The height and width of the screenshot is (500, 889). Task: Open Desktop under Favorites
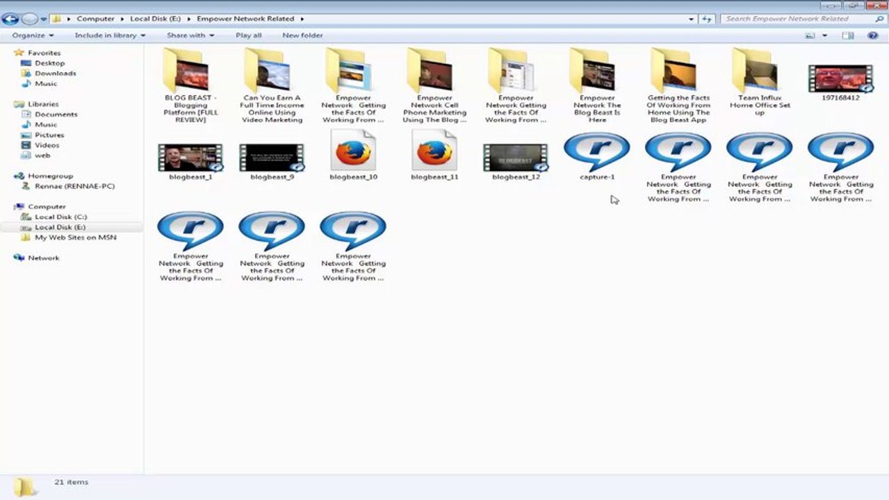coord(49,63)
